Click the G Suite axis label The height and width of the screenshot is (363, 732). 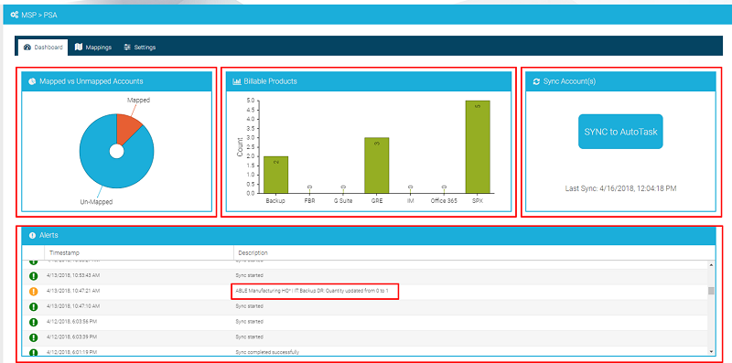[343, 201]
